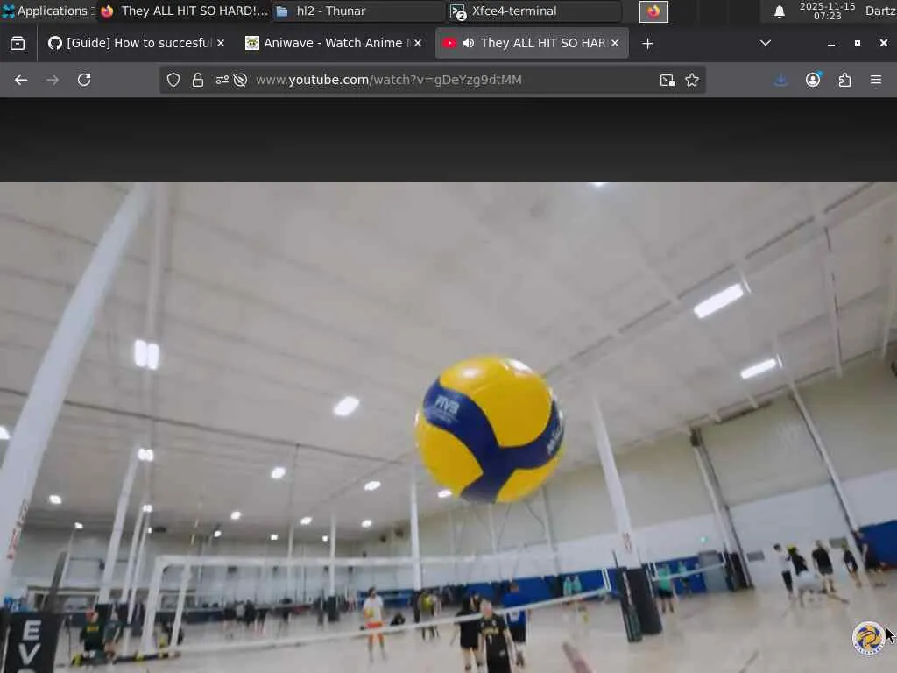Open the site permissions icon
The height and width of the screenshot is (673, 897).
(x=222, y=80)
